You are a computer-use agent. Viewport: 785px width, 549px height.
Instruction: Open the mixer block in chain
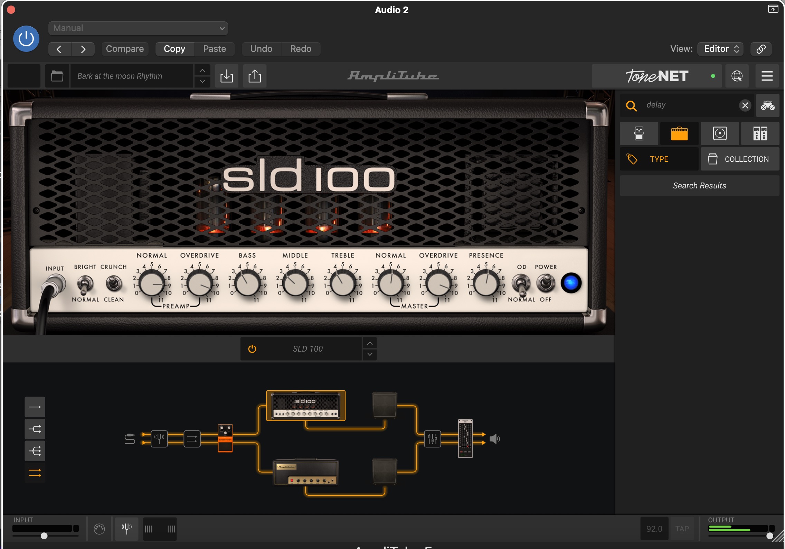coord(433,439)
